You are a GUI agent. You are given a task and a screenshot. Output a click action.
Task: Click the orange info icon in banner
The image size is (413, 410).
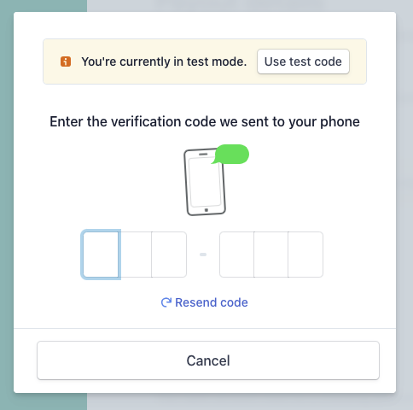(x=66, y=61)
